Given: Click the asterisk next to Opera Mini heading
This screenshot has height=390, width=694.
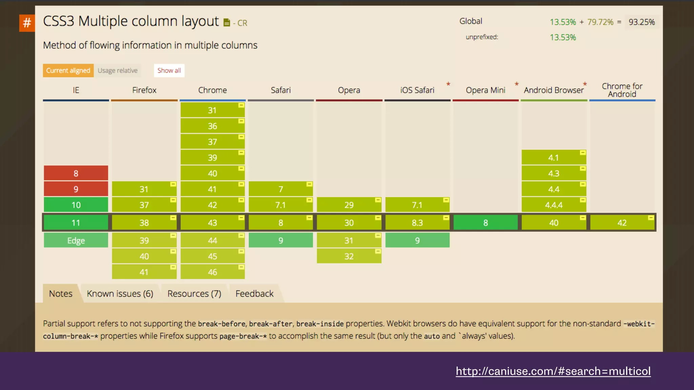Looking at the screenshot, I should (x=516, y=84).
